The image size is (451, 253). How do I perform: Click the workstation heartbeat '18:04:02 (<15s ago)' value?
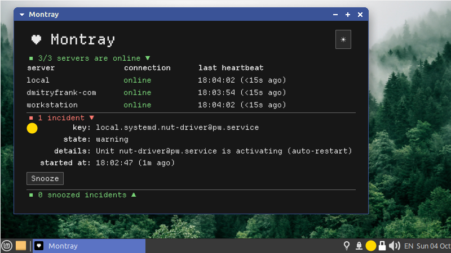(242, 105)
